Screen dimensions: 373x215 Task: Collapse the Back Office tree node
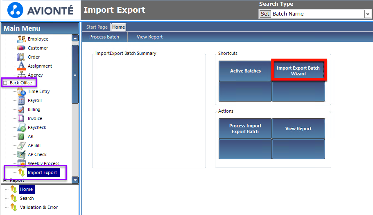pyautogui.click(x=5, y=83)
